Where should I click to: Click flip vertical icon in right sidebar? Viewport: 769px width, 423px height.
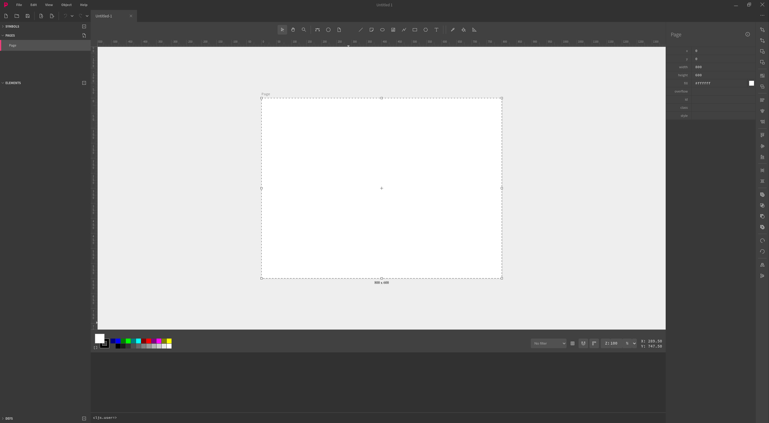coord(762,276)
